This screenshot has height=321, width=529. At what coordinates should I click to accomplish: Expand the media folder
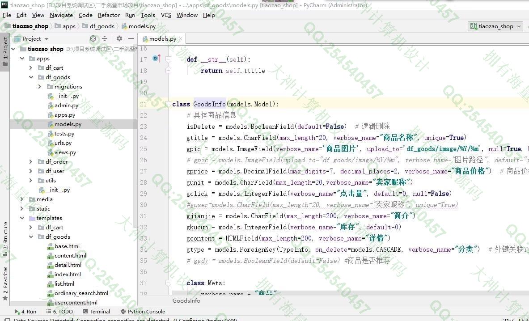click(x=22, y=199)
